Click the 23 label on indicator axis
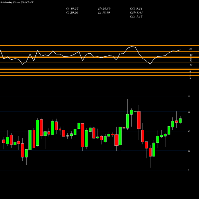 point(191,49)
